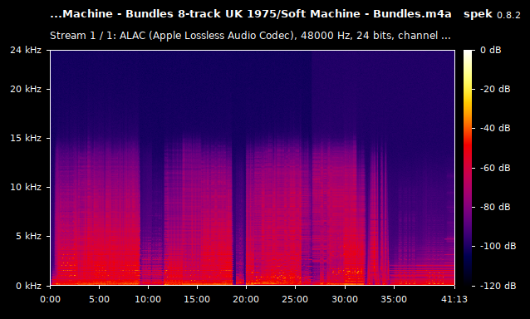The image size is (530, 319).
Task: Click the 0 kHz frequency axis label
Action: (29, 286)
